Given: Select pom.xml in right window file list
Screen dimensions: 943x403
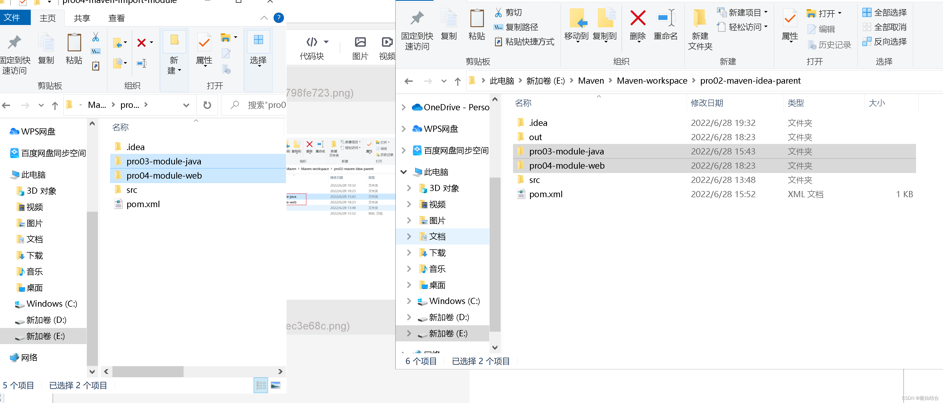Looking at the screenshot, I should [x=714, y=194].
